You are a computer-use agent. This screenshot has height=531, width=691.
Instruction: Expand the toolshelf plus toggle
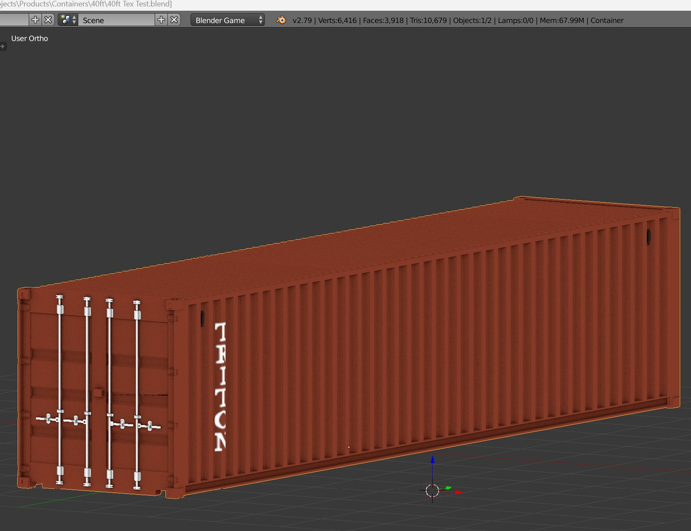tap(3, 46)
